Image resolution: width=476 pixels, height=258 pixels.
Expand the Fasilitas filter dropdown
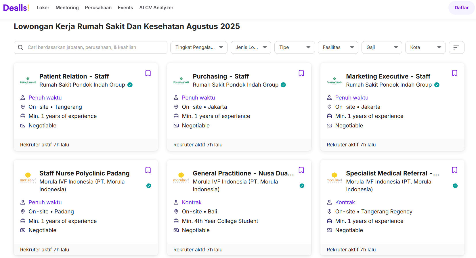coord(338,47)
